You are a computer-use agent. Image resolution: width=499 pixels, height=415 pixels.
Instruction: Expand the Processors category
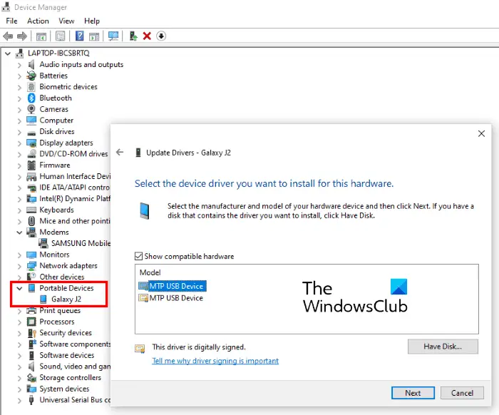point(19,322)
